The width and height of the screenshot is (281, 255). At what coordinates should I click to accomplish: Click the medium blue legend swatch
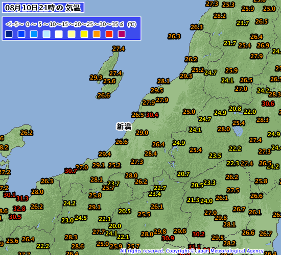[x=21, y=34]
